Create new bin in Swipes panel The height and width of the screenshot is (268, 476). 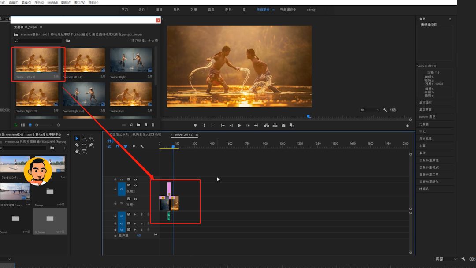coord(138,125)
